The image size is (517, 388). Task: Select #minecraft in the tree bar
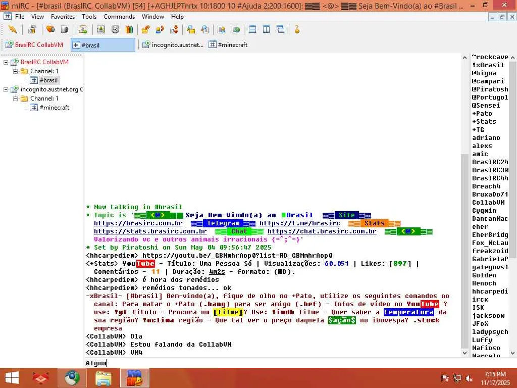54,108
